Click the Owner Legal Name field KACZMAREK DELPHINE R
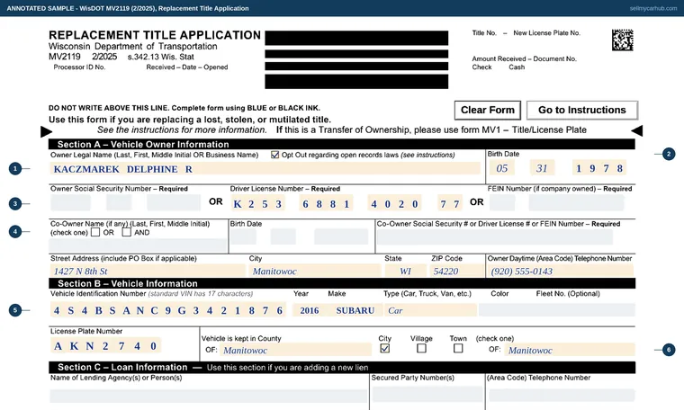This screenshot has height=410, width=684. (265, 169)
